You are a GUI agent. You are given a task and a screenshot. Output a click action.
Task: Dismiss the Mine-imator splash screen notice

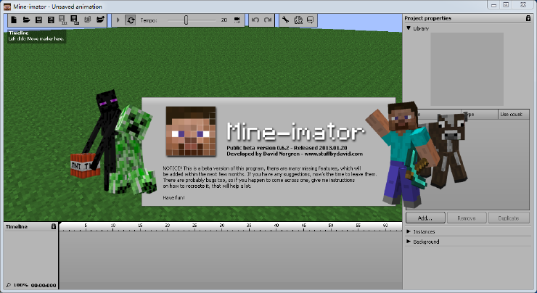coord(268,152)
